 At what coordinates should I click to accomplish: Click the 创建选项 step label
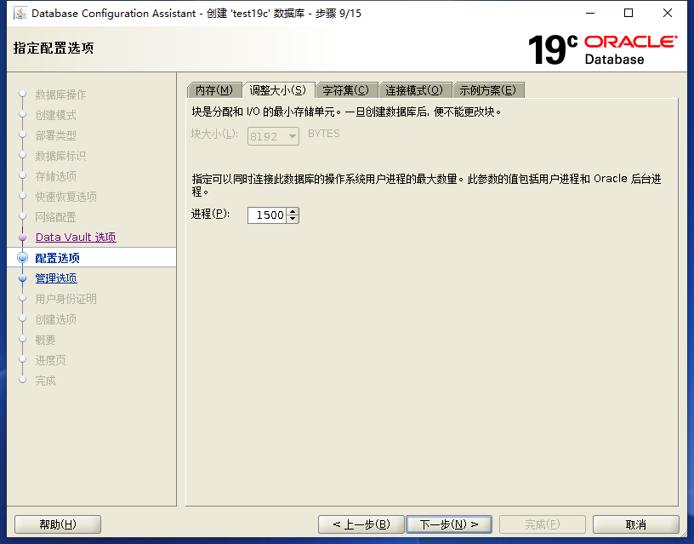[x=56, y=319]
